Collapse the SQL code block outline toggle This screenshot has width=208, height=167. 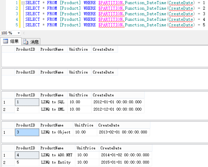click(23, 3)
